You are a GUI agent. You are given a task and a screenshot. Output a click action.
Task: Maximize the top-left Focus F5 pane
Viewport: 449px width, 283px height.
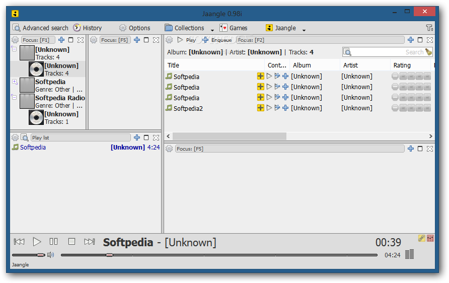(146, 40)
